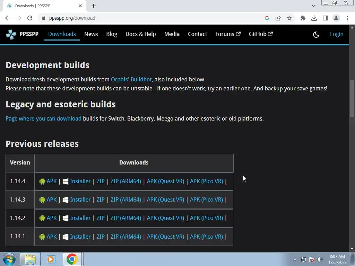Click Android icon in 1.14.3 row
Viewport: 355px width, 266px height.
(x=42, y=200)
